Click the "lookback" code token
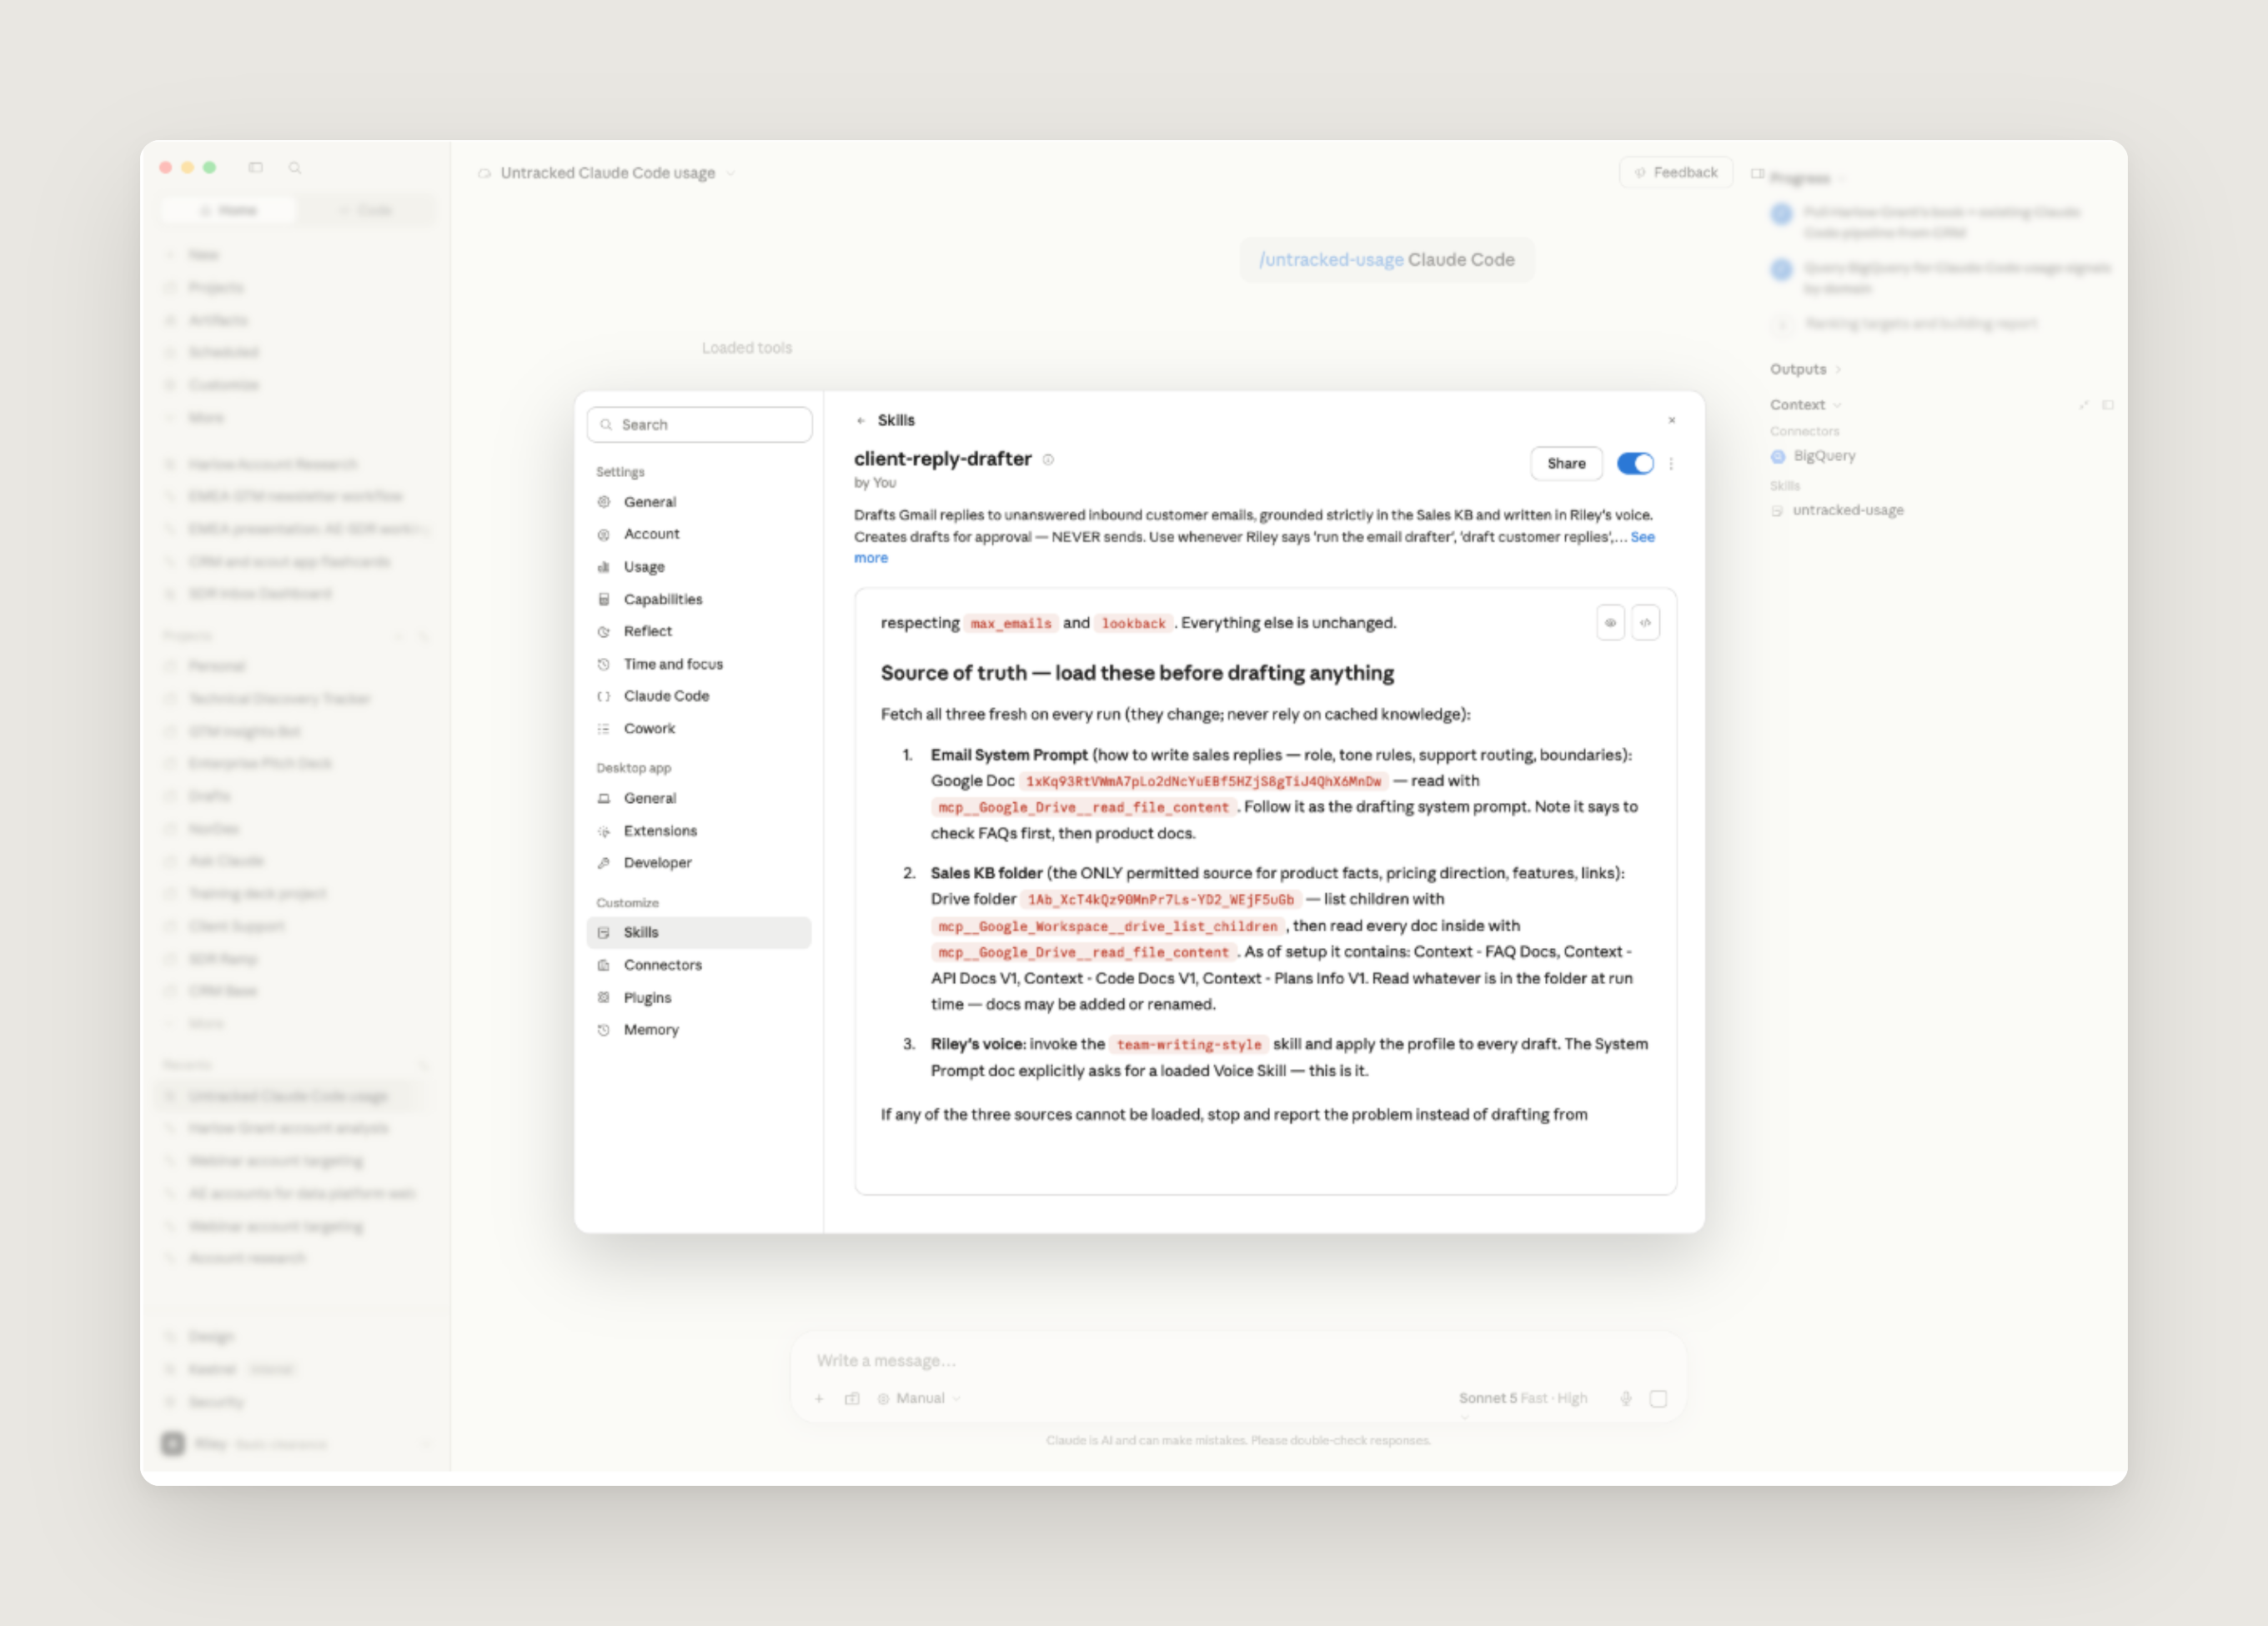The height and width of the screenshot is (1626, 2268). pyautogui.click(x=1134, y=624)
